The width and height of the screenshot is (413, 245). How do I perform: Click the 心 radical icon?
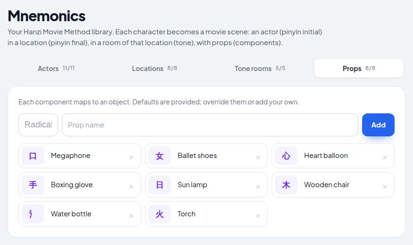[286, 156]
